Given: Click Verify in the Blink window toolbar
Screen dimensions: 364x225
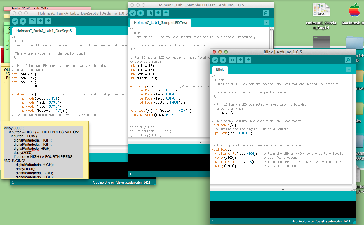Looking at the screenshot, I should coord(215,60).
